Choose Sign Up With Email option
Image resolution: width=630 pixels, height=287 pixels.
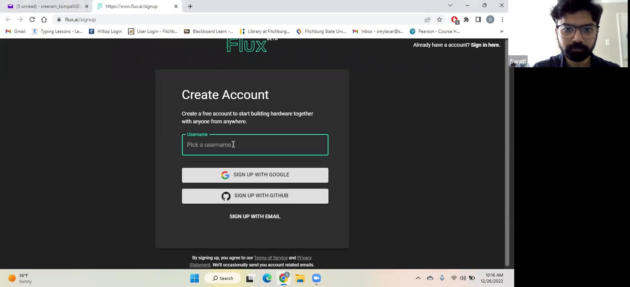[x=255, y=216]
